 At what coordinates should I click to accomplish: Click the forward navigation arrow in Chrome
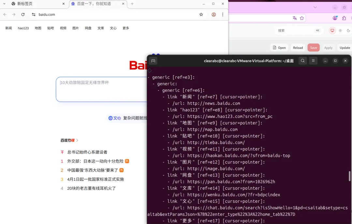(14, 14)
